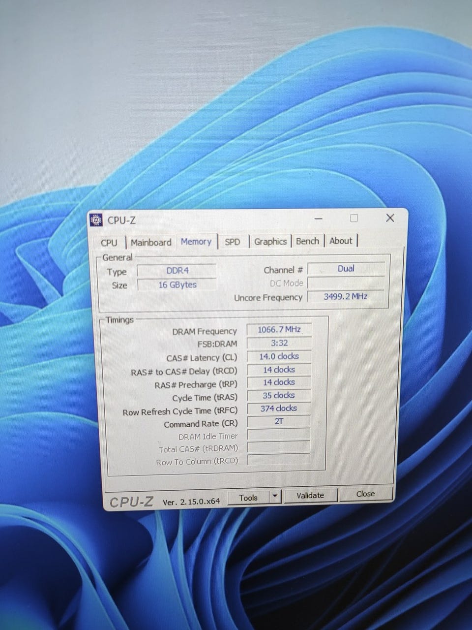472x630 pixels.
Task: Select the Memory tab
Action: (196, 242)
